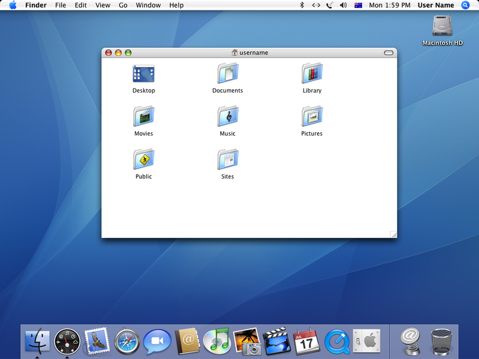This screenshot has height=359, width=479.
Task: Click the Finder icon in the Dock
Action: tap(37, 340)
